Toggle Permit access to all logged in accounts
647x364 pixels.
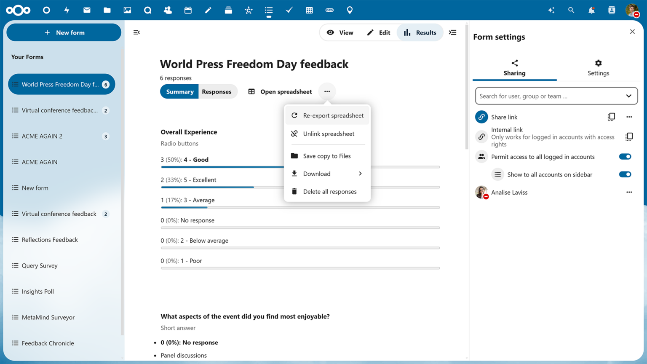625,157
